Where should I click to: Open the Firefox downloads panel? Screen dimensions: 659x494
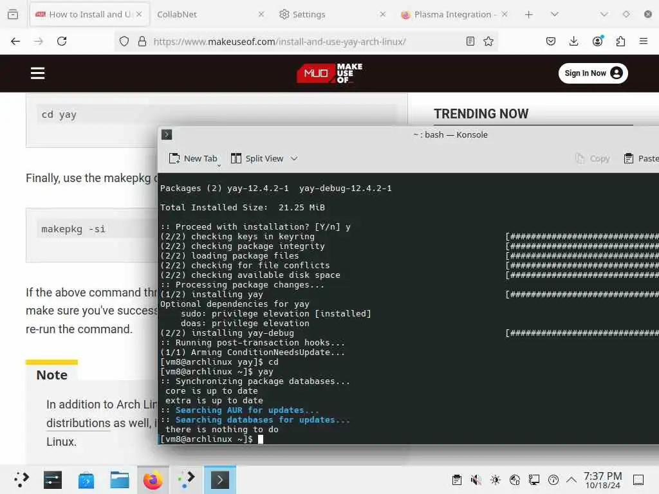pyautogui.click(x=573, y=41)
